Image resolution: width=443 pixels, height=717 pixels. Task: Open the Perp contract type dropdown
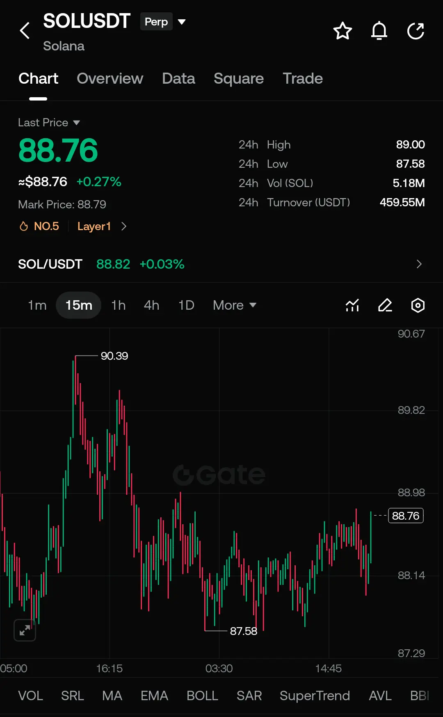[x=163, y=21]
